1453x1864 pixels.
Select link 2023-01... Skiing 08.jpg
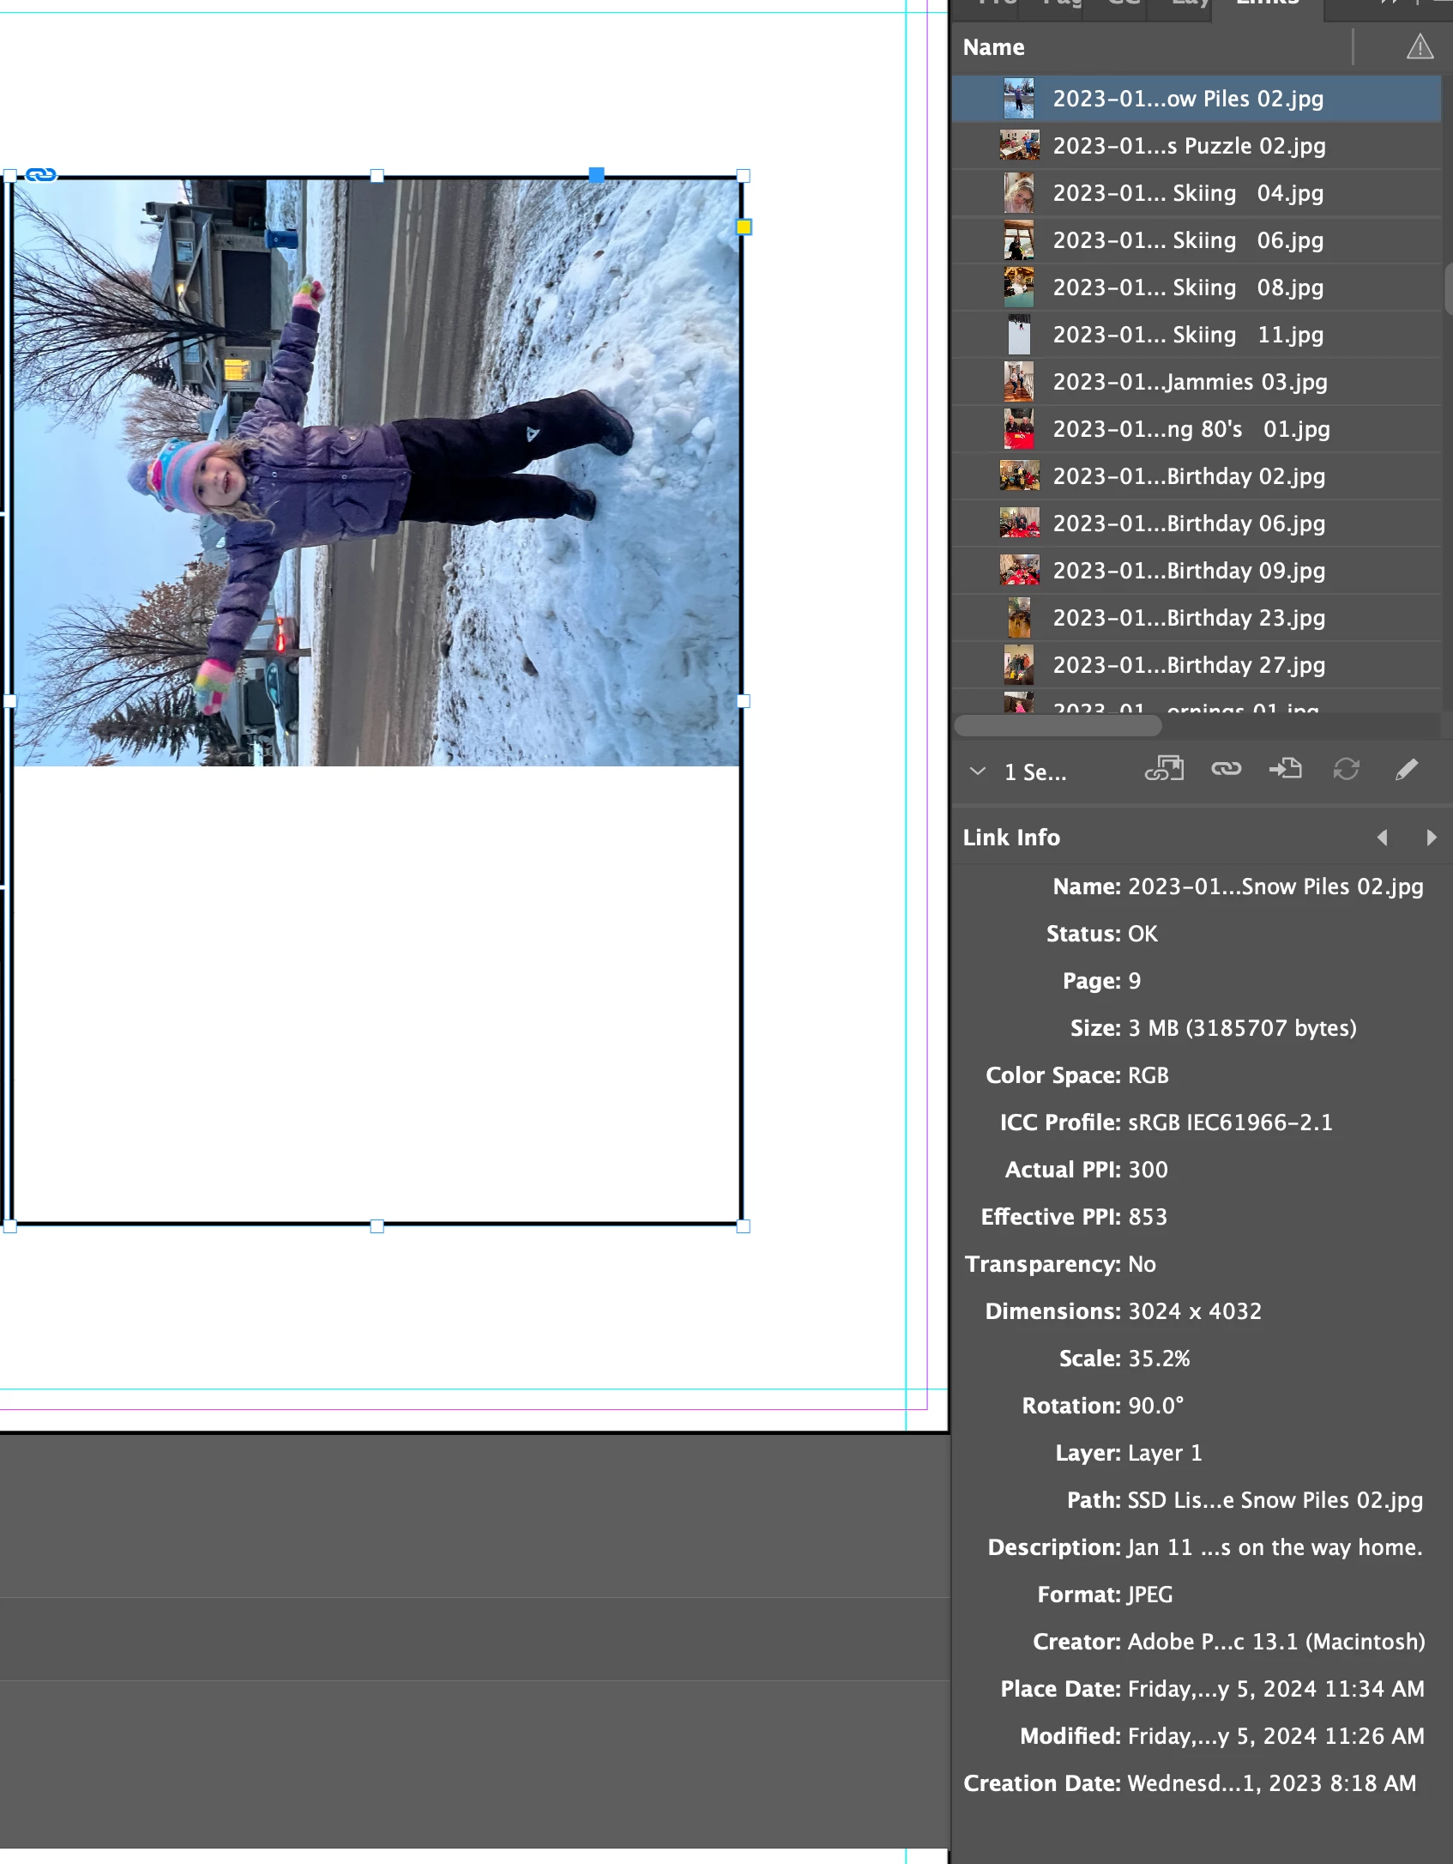point(1196,287)
